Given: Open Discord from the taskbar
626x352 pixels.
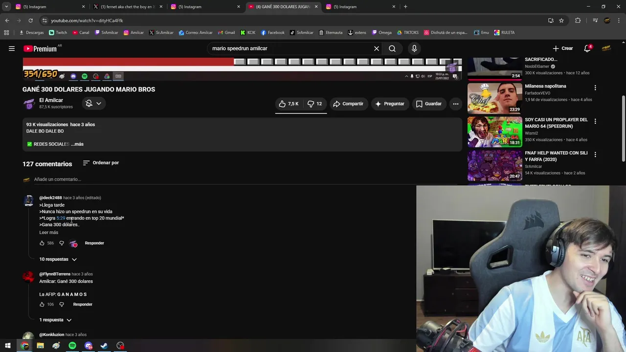Looking at the screenshot, I should 88,346.
